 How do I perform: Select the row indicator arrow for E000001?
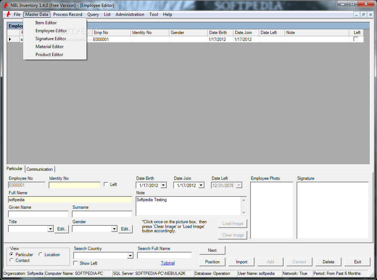click(x=10, y=39)
